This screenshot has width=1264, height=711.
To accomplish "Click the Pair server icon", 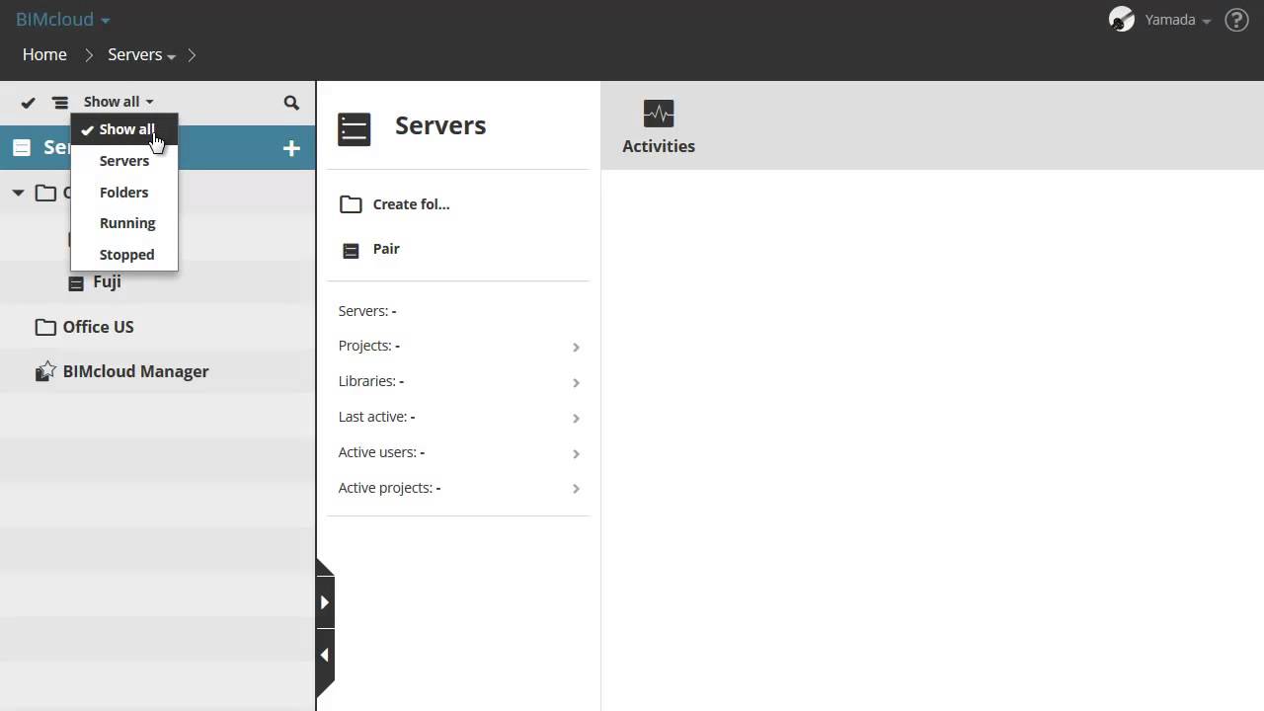I will 351,251.
